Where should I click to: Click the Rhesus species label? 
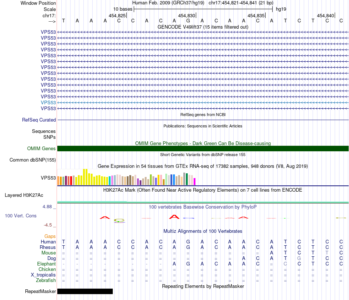coord(48,247)
